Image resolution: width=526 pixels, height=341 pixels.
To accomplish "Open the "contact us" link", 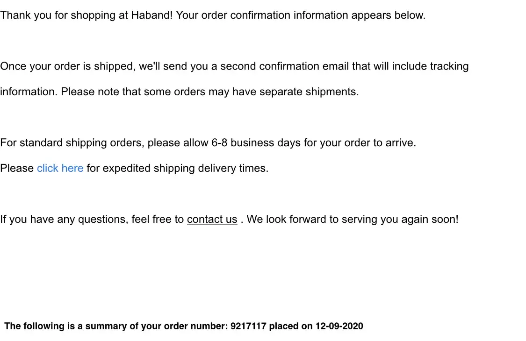I will [212, 219].
